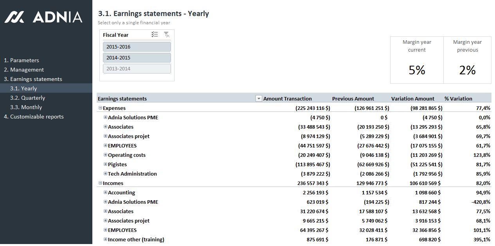
Task: Click the ADNIA logo
Action: click(x=43, y=17)
